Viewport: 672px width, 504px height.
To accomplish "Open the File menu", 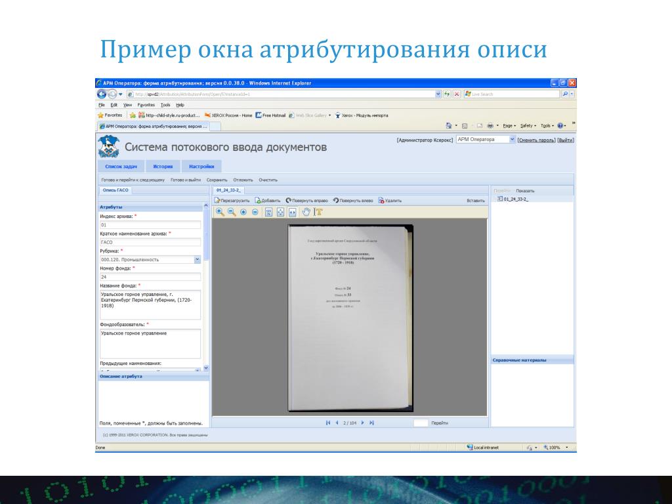I will click(102, 105).
